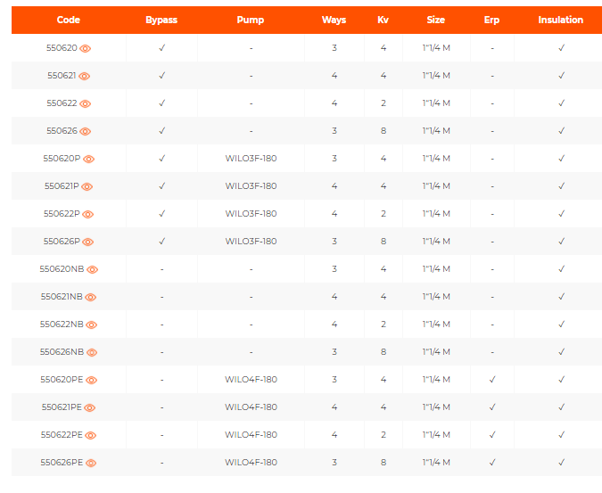602x493 pixels.
Task: Open product code 550622 link
Action: pyautogui.click(x=62, y=103)
